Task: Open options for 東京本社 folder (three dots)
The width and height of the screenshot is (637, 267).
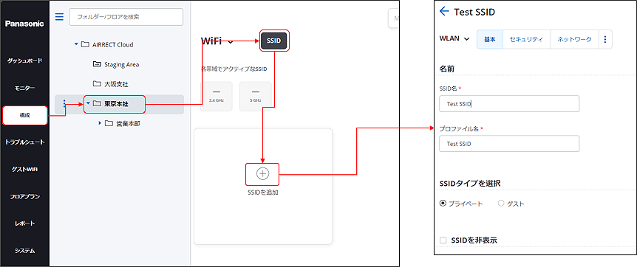Action: (x=64, y=104)
